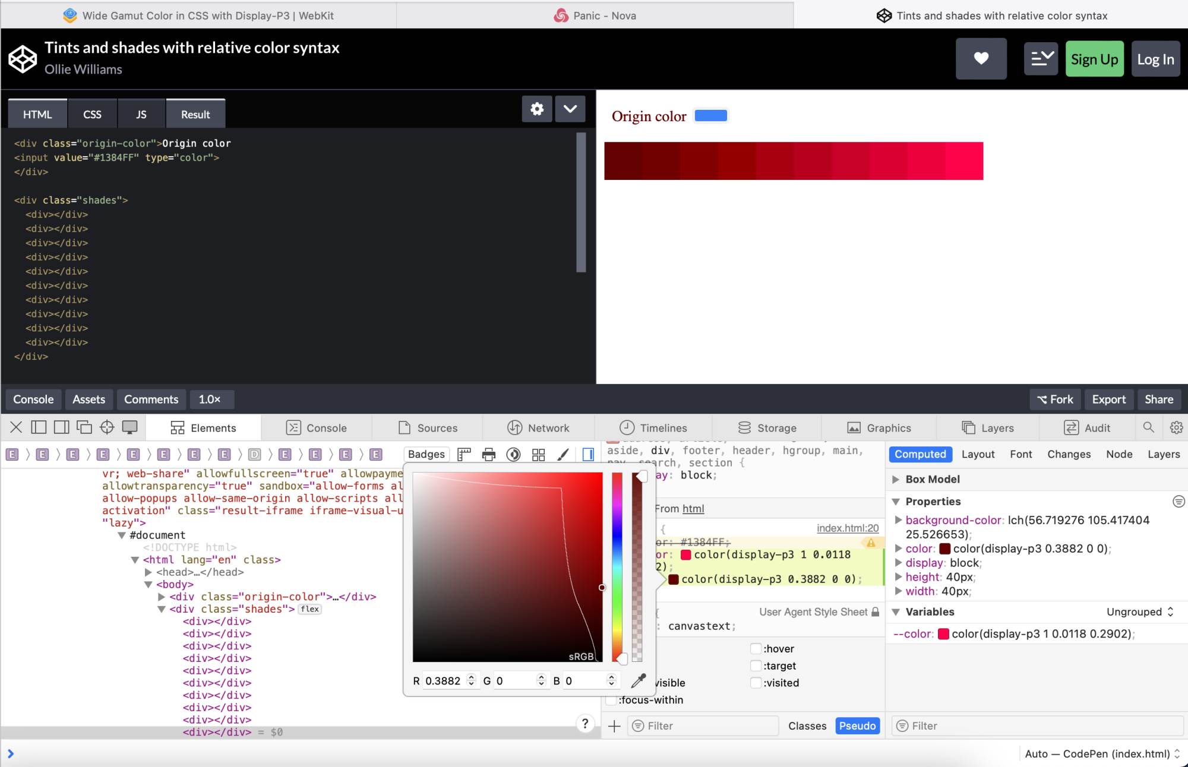The height and width of the screenshot is (767, 1188).
Task: Close the Web Inspector with X icon
Action: [x=16, y=427]
